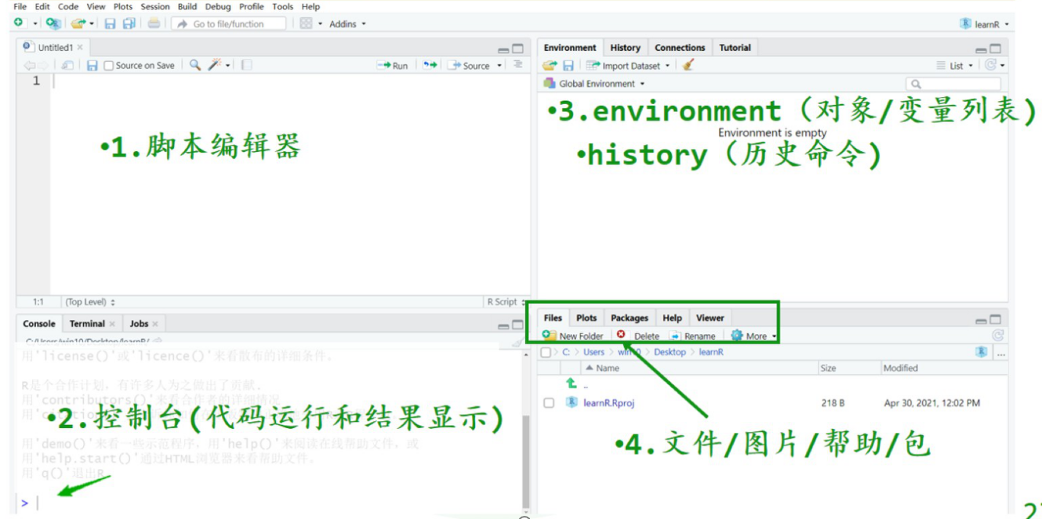Click the Run button
The height and width of the screenshot is (519, 1042).
coord(393,66)
